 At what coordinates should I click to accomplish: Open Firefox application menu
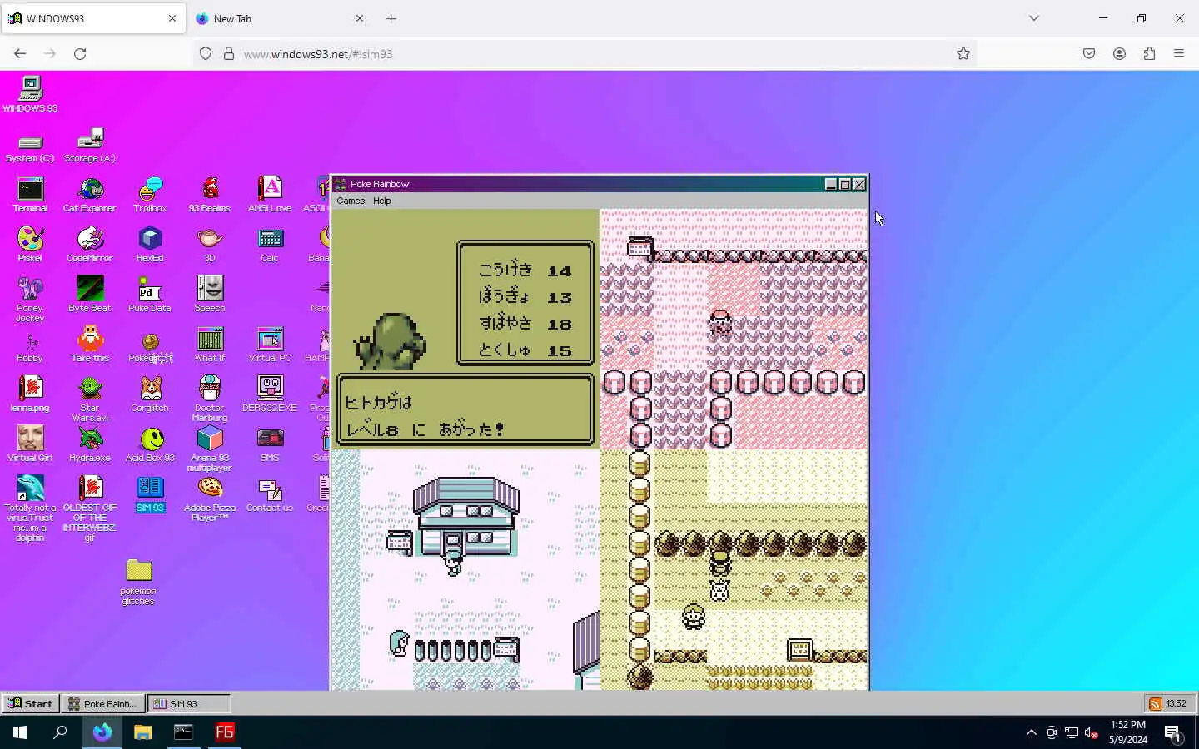coord(1179,53)
